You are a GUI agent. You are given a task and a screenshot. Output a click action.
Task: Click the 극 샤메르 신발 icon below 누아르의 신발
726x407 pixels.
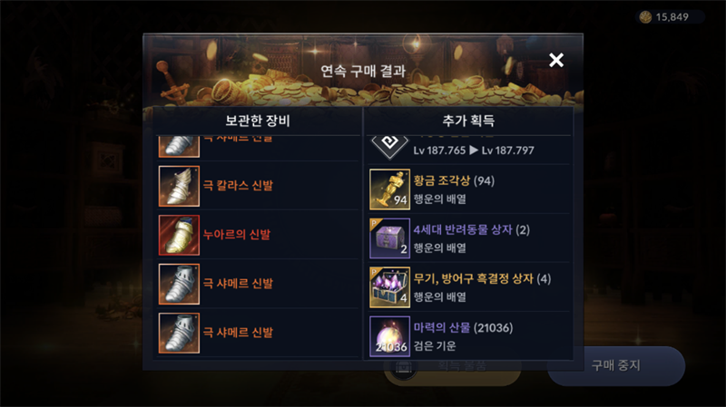pos(179,284)
